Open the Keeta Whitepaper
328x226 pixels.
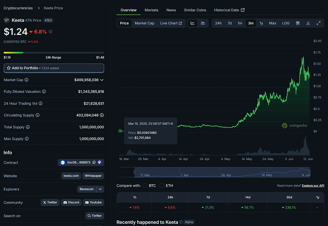tap(93, 176)
